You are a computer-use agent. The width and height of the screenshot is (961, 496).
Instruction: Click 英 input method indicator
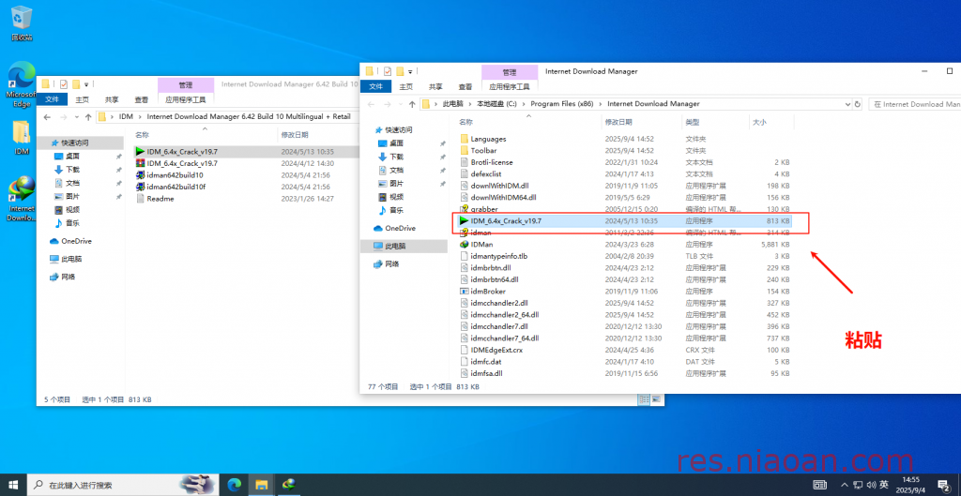pyautogui.click(x=884, y=485)
